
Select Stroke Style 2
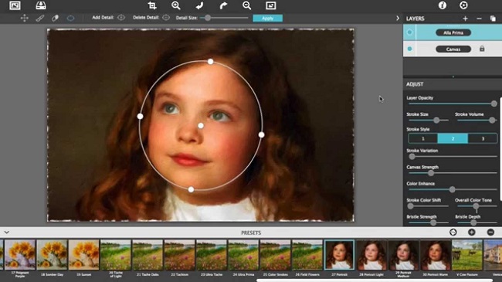(453, 138)
